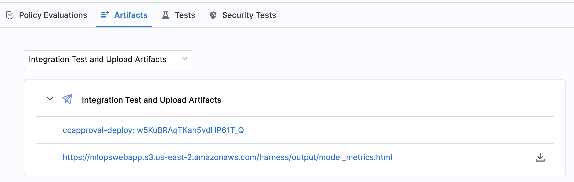Viewport: 574px width, 182px height.
Task: Click the Integration Test and Upload Artifacts section heading
Action: (x=151, y=100)
